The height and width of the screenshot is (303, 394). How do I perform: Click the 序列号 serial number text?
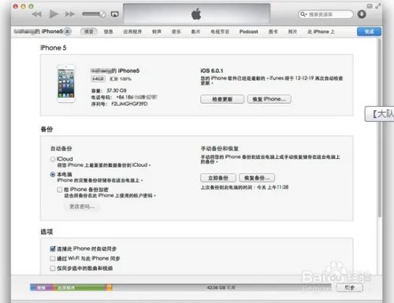[120, 104]
